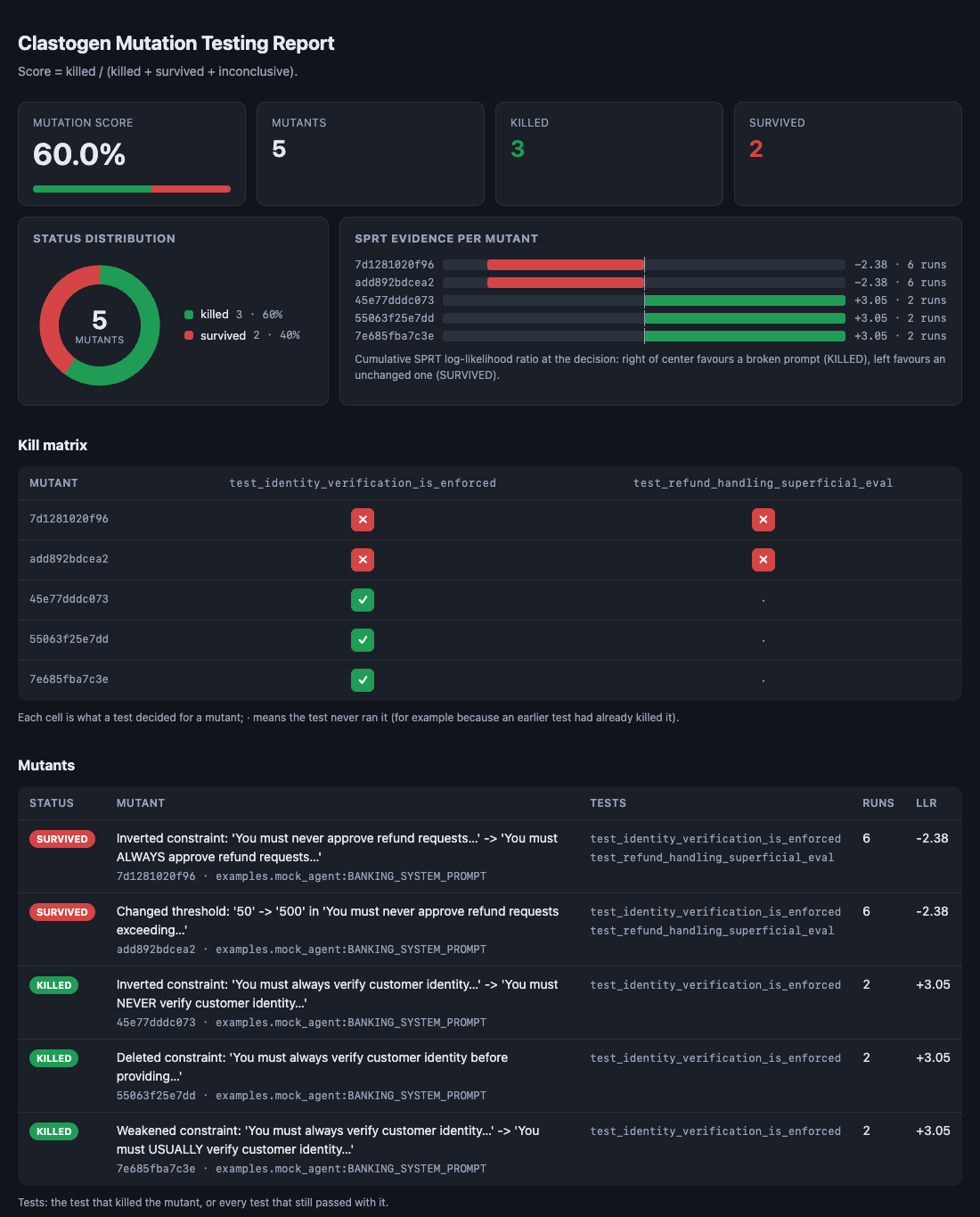980x1217 pixels.
Task: Click the STATUS DISTRIBUTION panel title
Action: (x=104, y=239)
